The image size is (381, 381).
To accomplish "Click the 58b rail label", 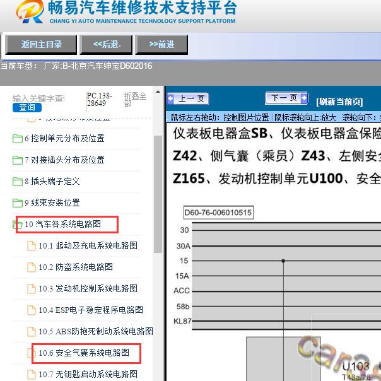I will click(183, 307).
